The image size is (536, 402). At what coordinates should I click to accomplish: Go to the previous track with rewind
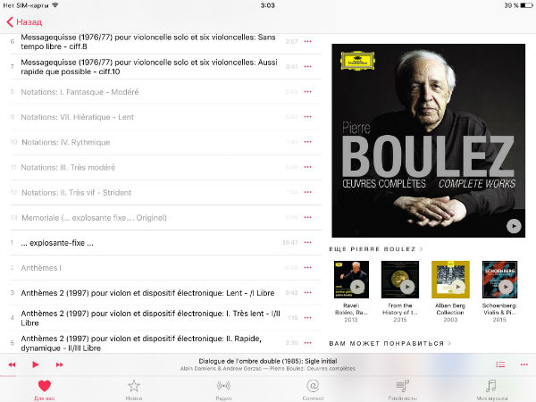tap(12, 364)
